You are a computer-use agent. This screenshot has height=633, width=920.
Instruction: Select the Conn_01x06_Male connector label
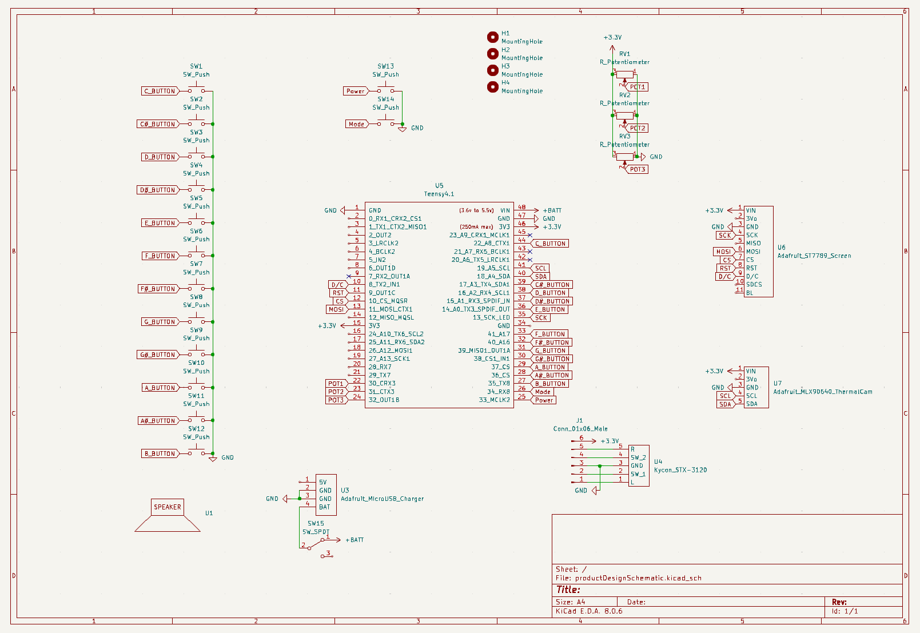coord(580,428)
